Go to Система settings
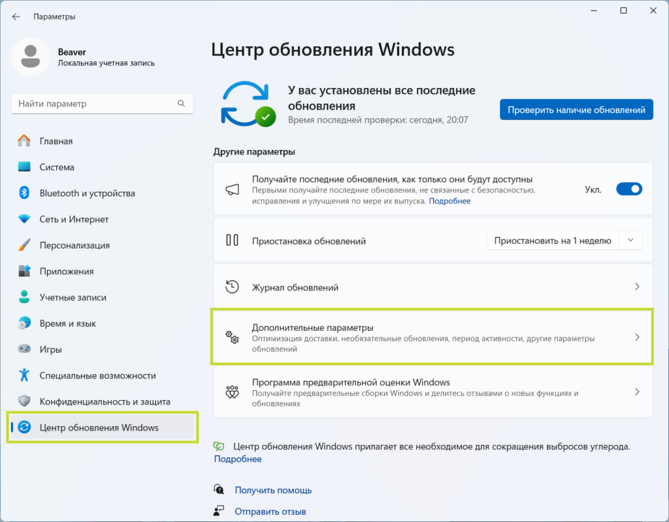Image resolution: width=669 pixels, height=522 pixels. click(x=103, y=166)
